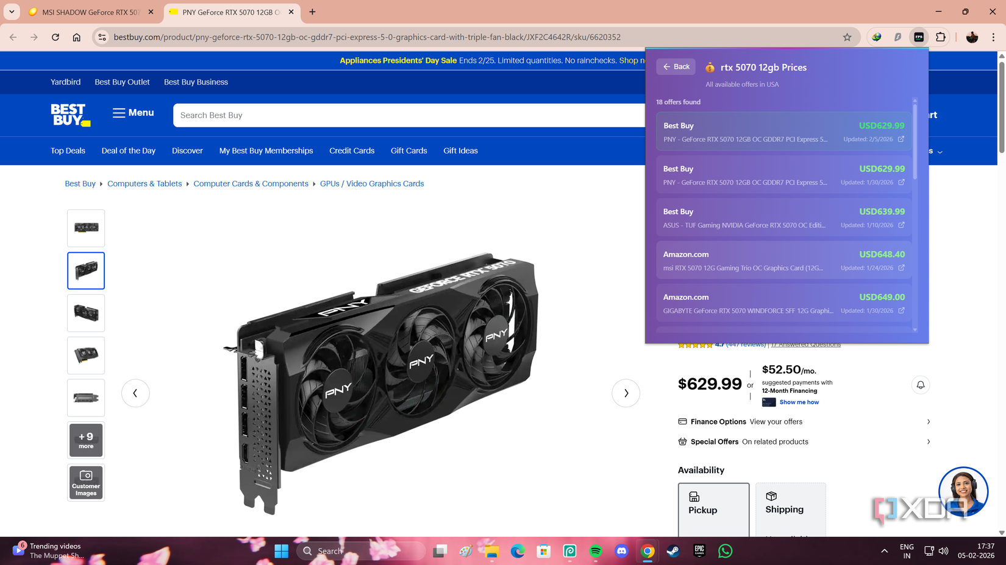Click the Best Buy logo
The height and width of the screenshot is (565, 1006).
pyautogui.click(x=70, y=115)
